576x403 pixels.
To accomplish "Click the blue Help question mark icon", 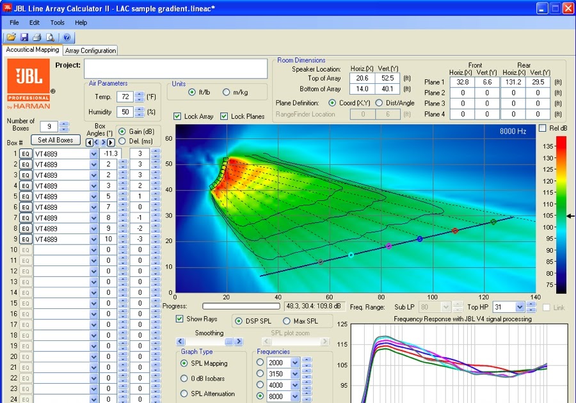I will click(67, 37).
